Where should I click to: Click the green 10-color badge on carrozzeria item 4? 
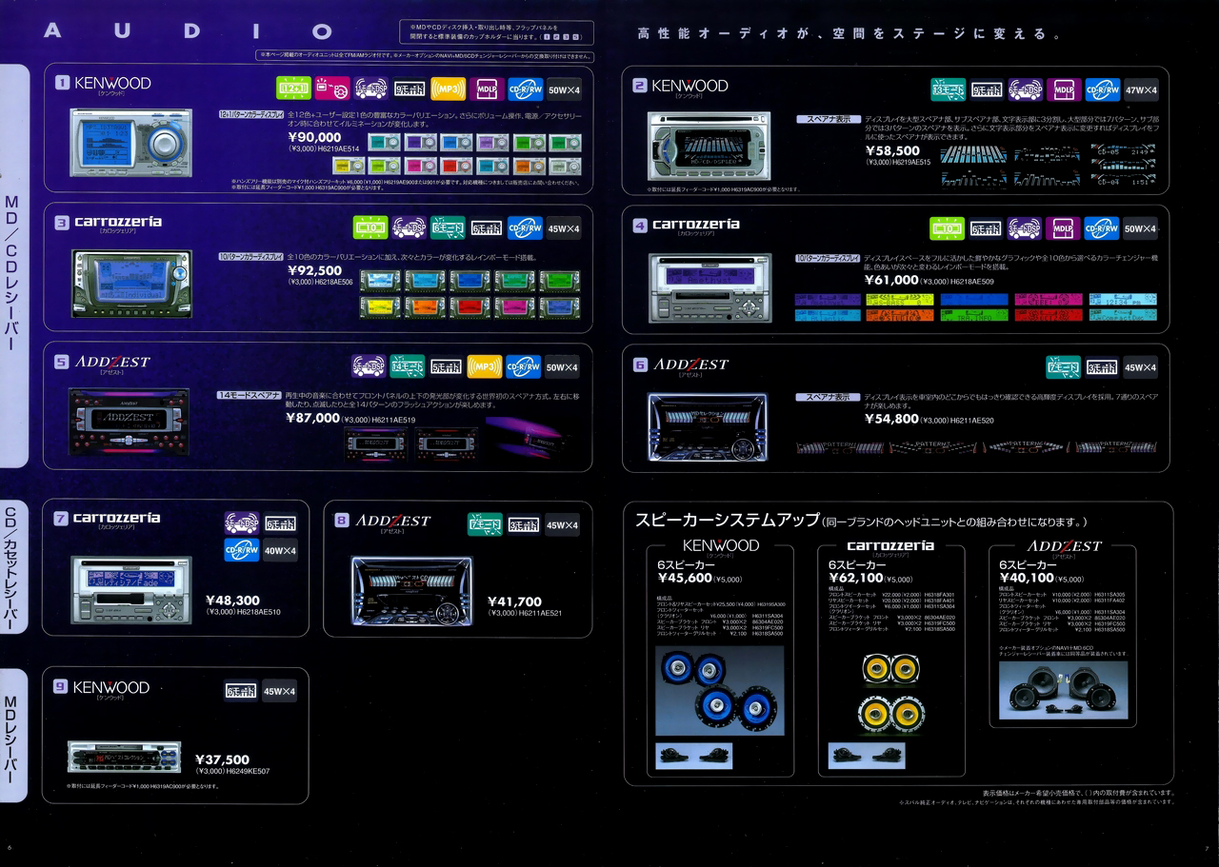pyautogui.click(x=948, y=228)
